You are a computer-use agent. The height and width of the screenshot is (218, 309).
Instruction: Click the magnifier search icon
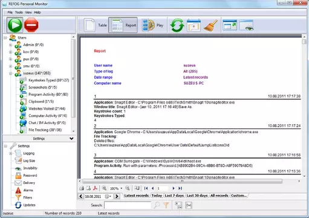(157, 205)
